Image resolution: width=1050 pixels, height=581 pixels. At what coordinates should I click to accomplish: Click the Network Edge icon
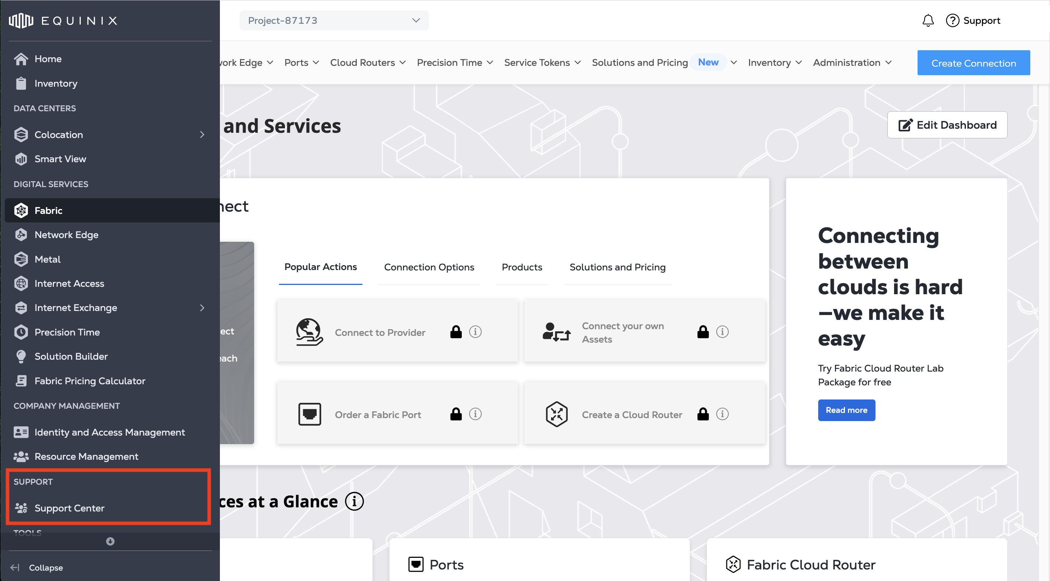pos(21,235)
